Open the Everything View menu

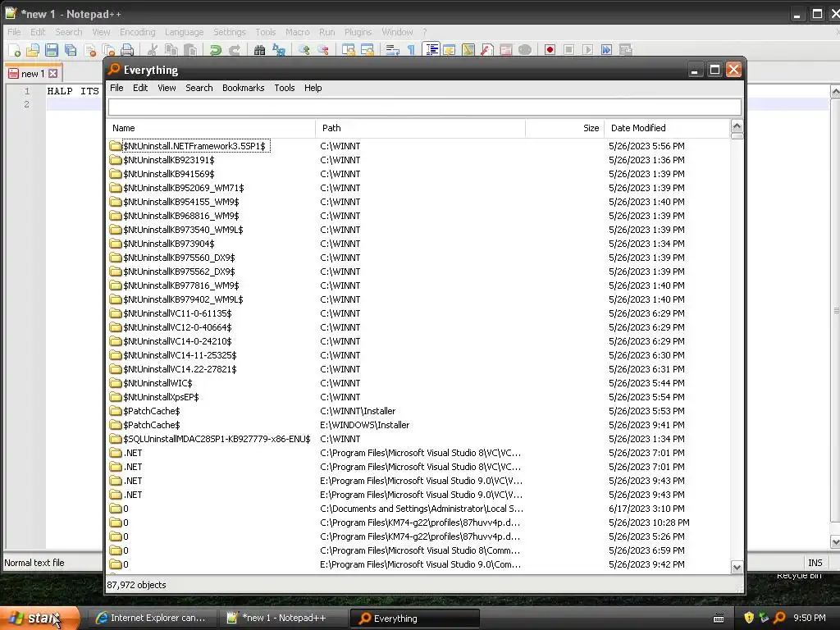tap(167, 88)
